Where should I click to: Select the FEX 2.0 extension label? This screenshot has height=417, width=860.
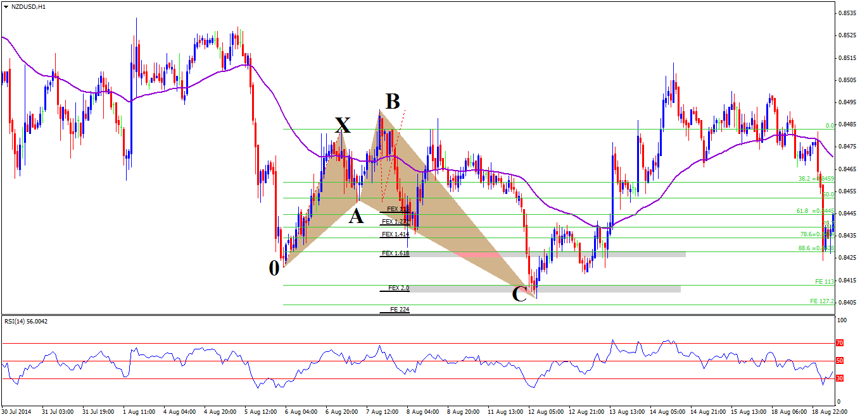398,288
